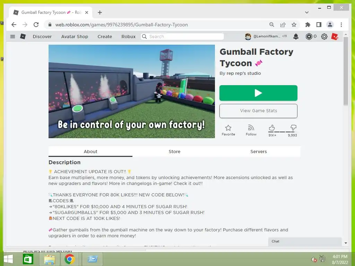Share this page via share icon
Viewport: 355px width, 266px height.
(283, 25)
